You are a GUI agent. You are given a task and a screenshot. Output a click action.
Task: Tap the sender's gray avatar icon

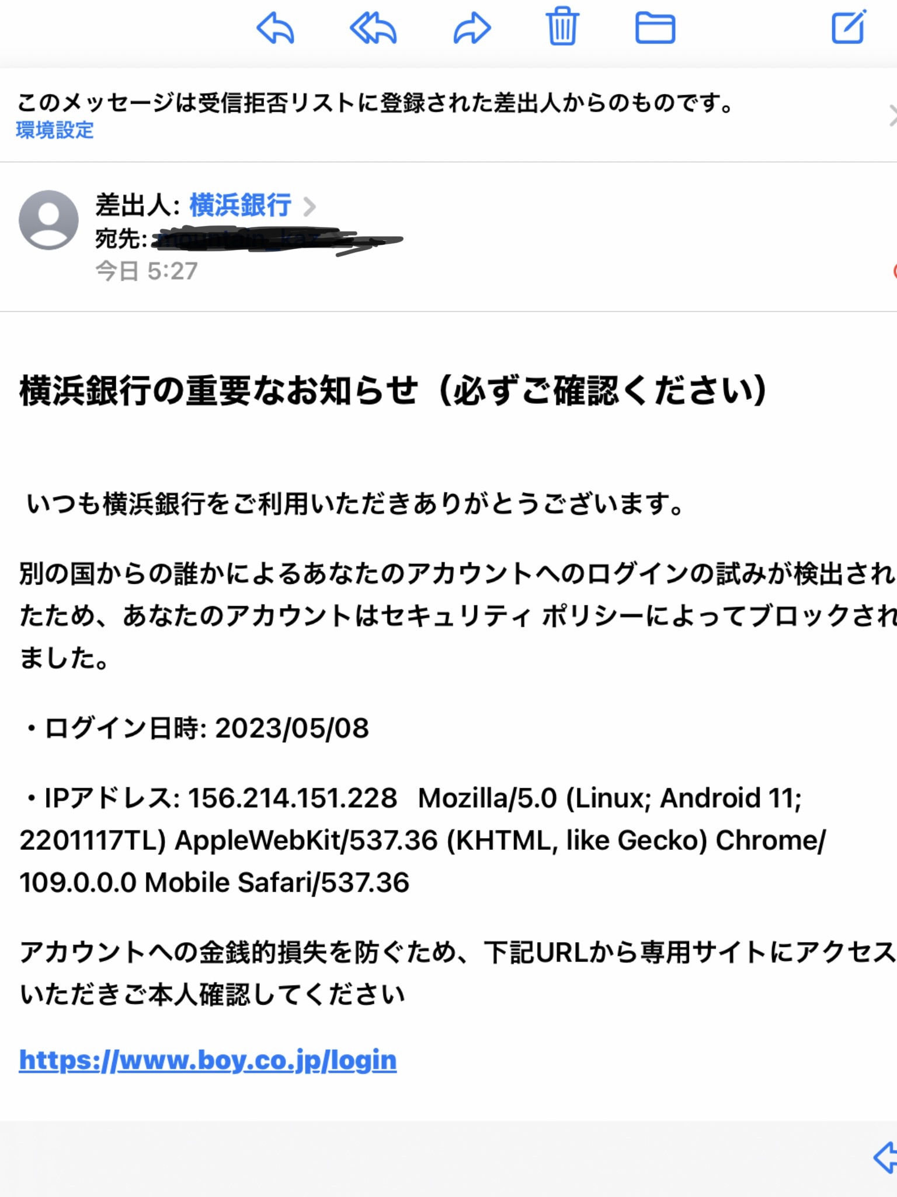(x=48, y=220)
